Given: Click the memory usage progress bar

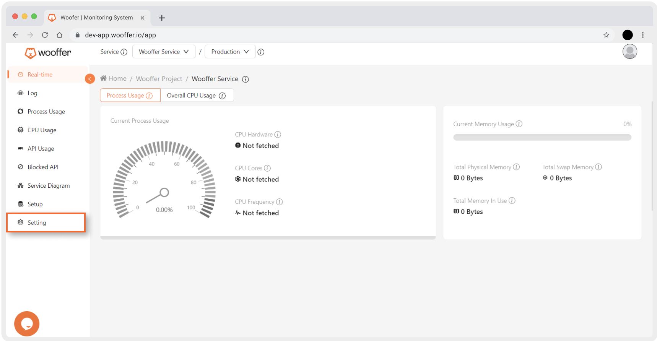Looking at the screenshot, I should 542,137.
